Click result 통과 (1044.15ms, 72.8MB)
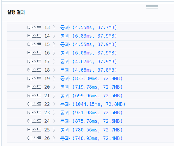 coord(93,104)
